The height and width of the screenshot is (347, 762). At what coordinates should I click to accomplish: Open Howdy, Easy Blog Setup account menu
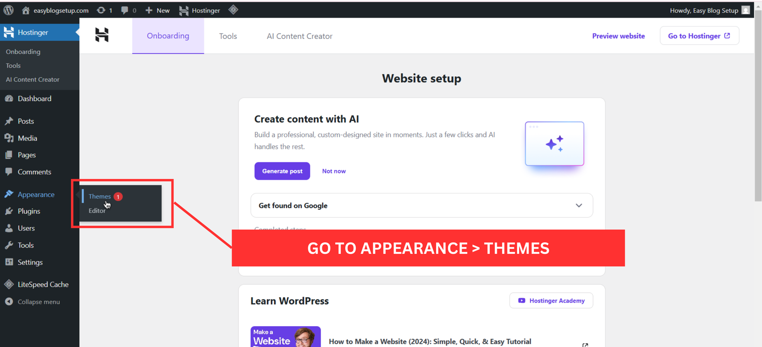coord(704,10)
